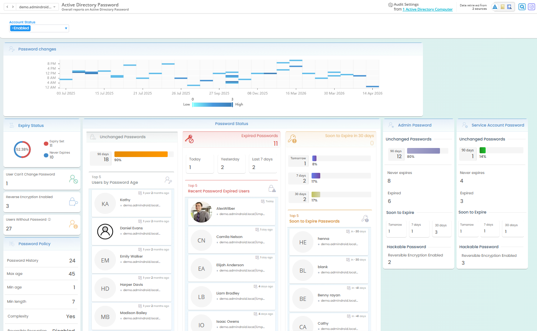Adjust the heatmap Low-High color range slider
Screen dimensions: 537x331
(213, 105)
